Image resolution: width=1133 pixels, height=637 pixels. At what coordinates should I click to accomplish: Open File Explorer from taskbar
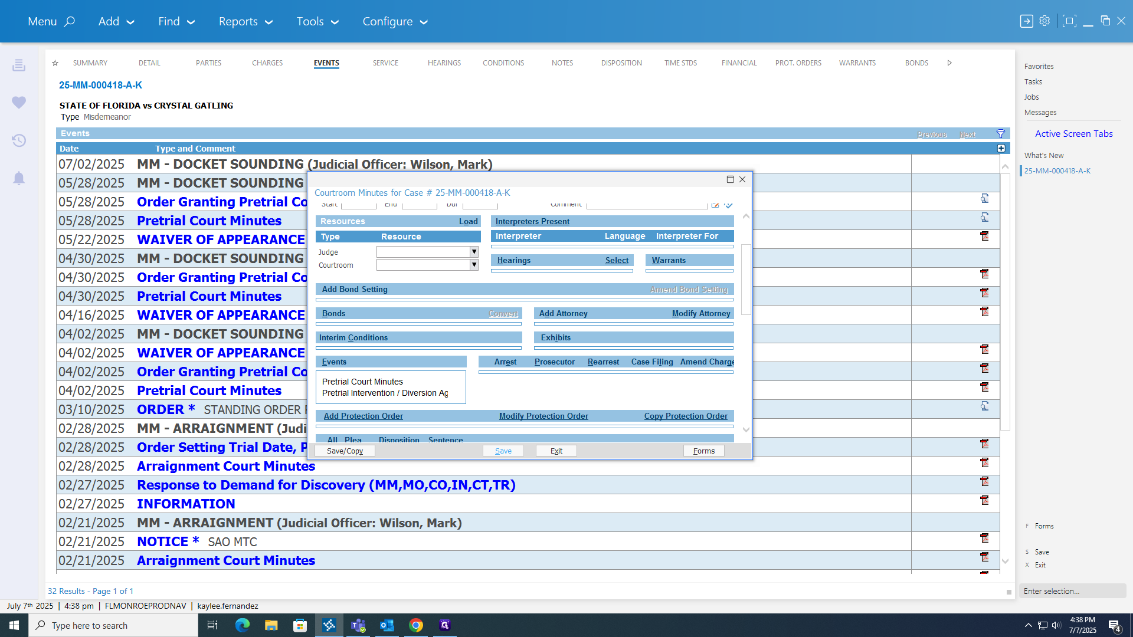click(x=271, y=625)
